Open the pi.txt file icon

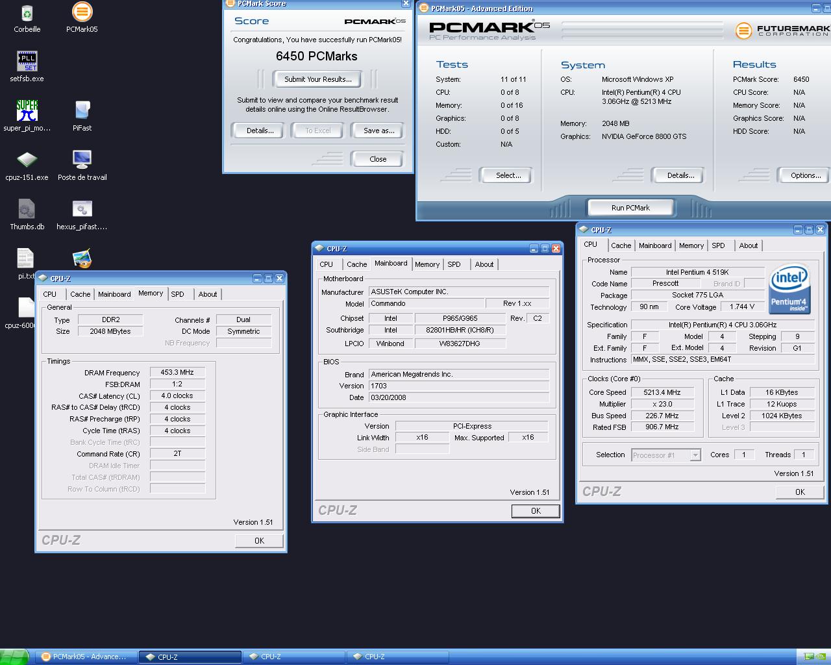25,264
